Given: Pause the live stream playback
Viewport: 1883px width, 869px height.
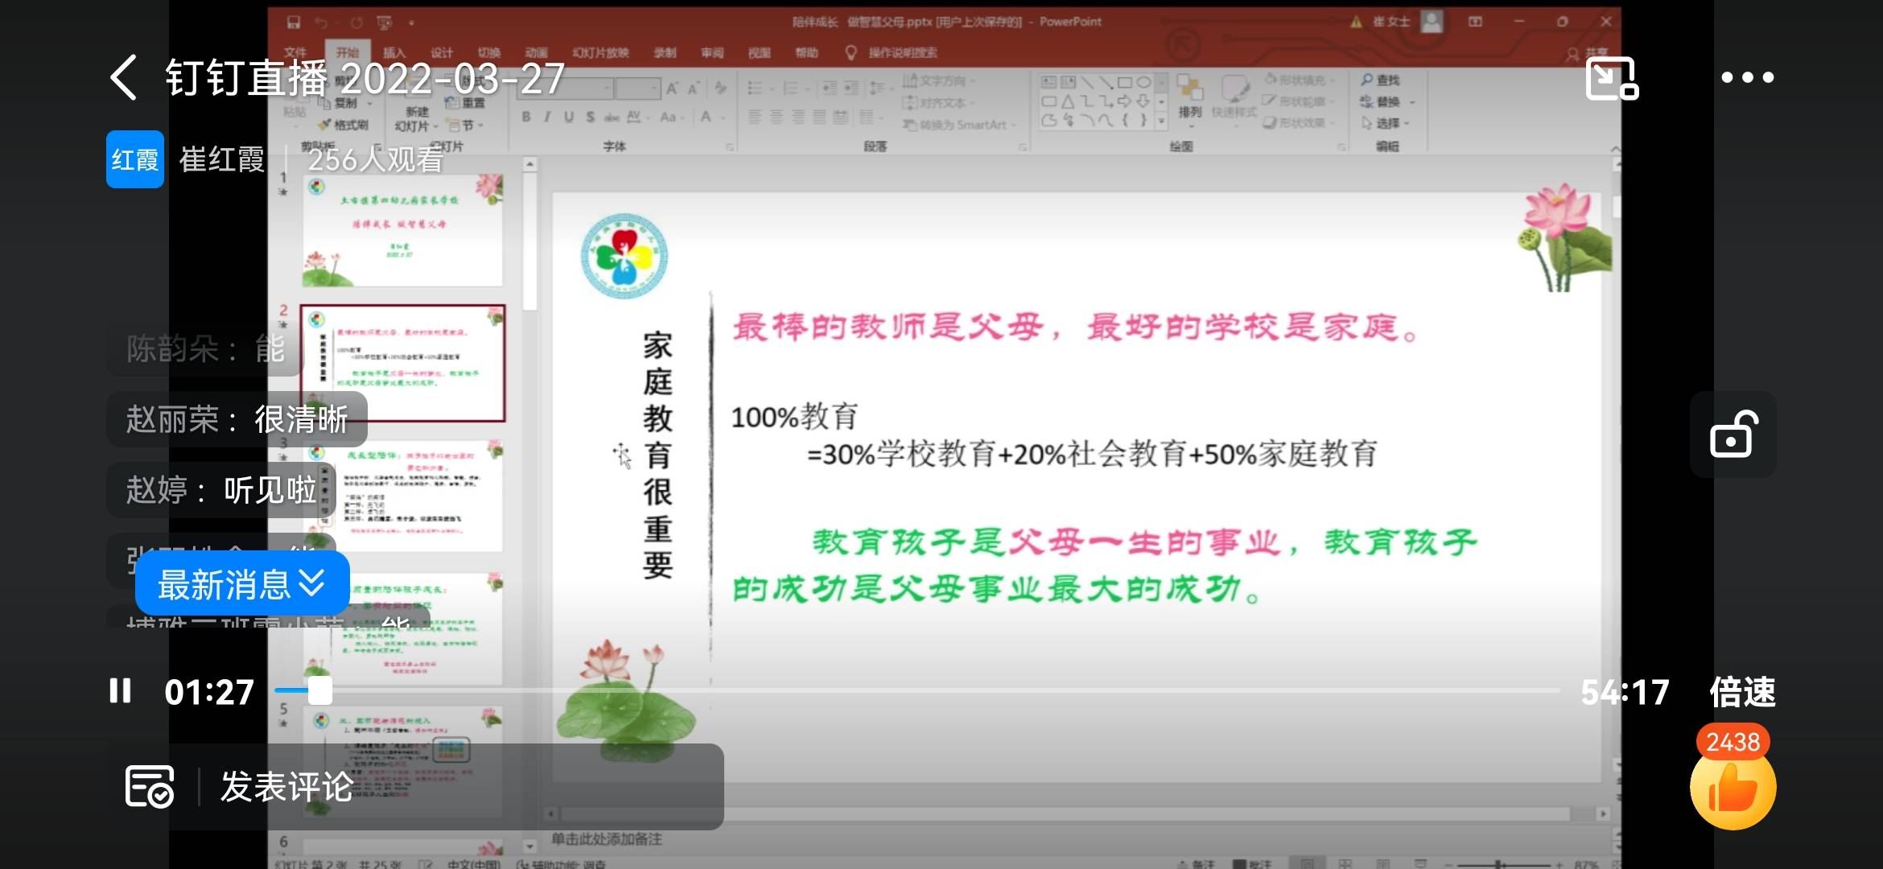Looking at the screenshot, I should (120, 690).
